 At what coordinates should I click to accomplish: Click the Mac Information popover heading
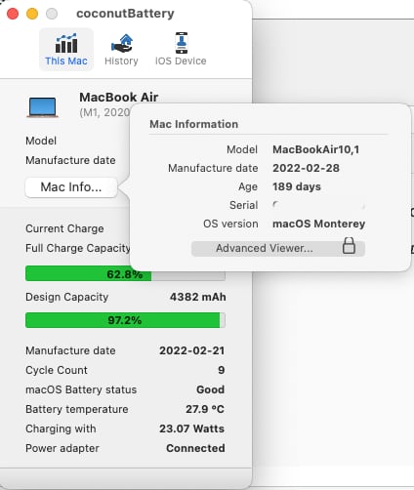coord(194,124)
